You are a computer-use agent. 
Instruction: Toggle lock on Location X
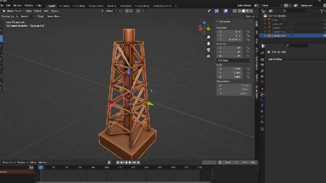point(248,32)
